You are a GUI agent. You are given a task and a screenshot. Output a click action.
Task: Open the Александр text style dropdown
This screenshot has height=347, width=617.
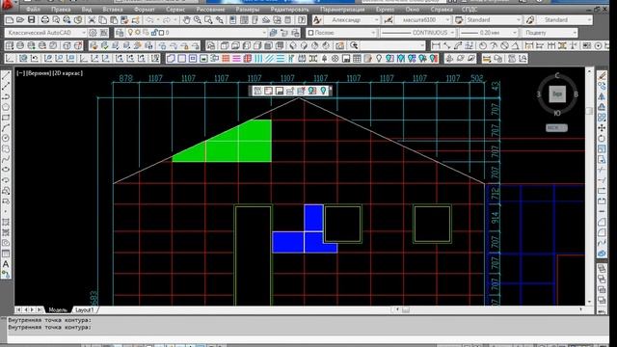[x=376, y=20]
